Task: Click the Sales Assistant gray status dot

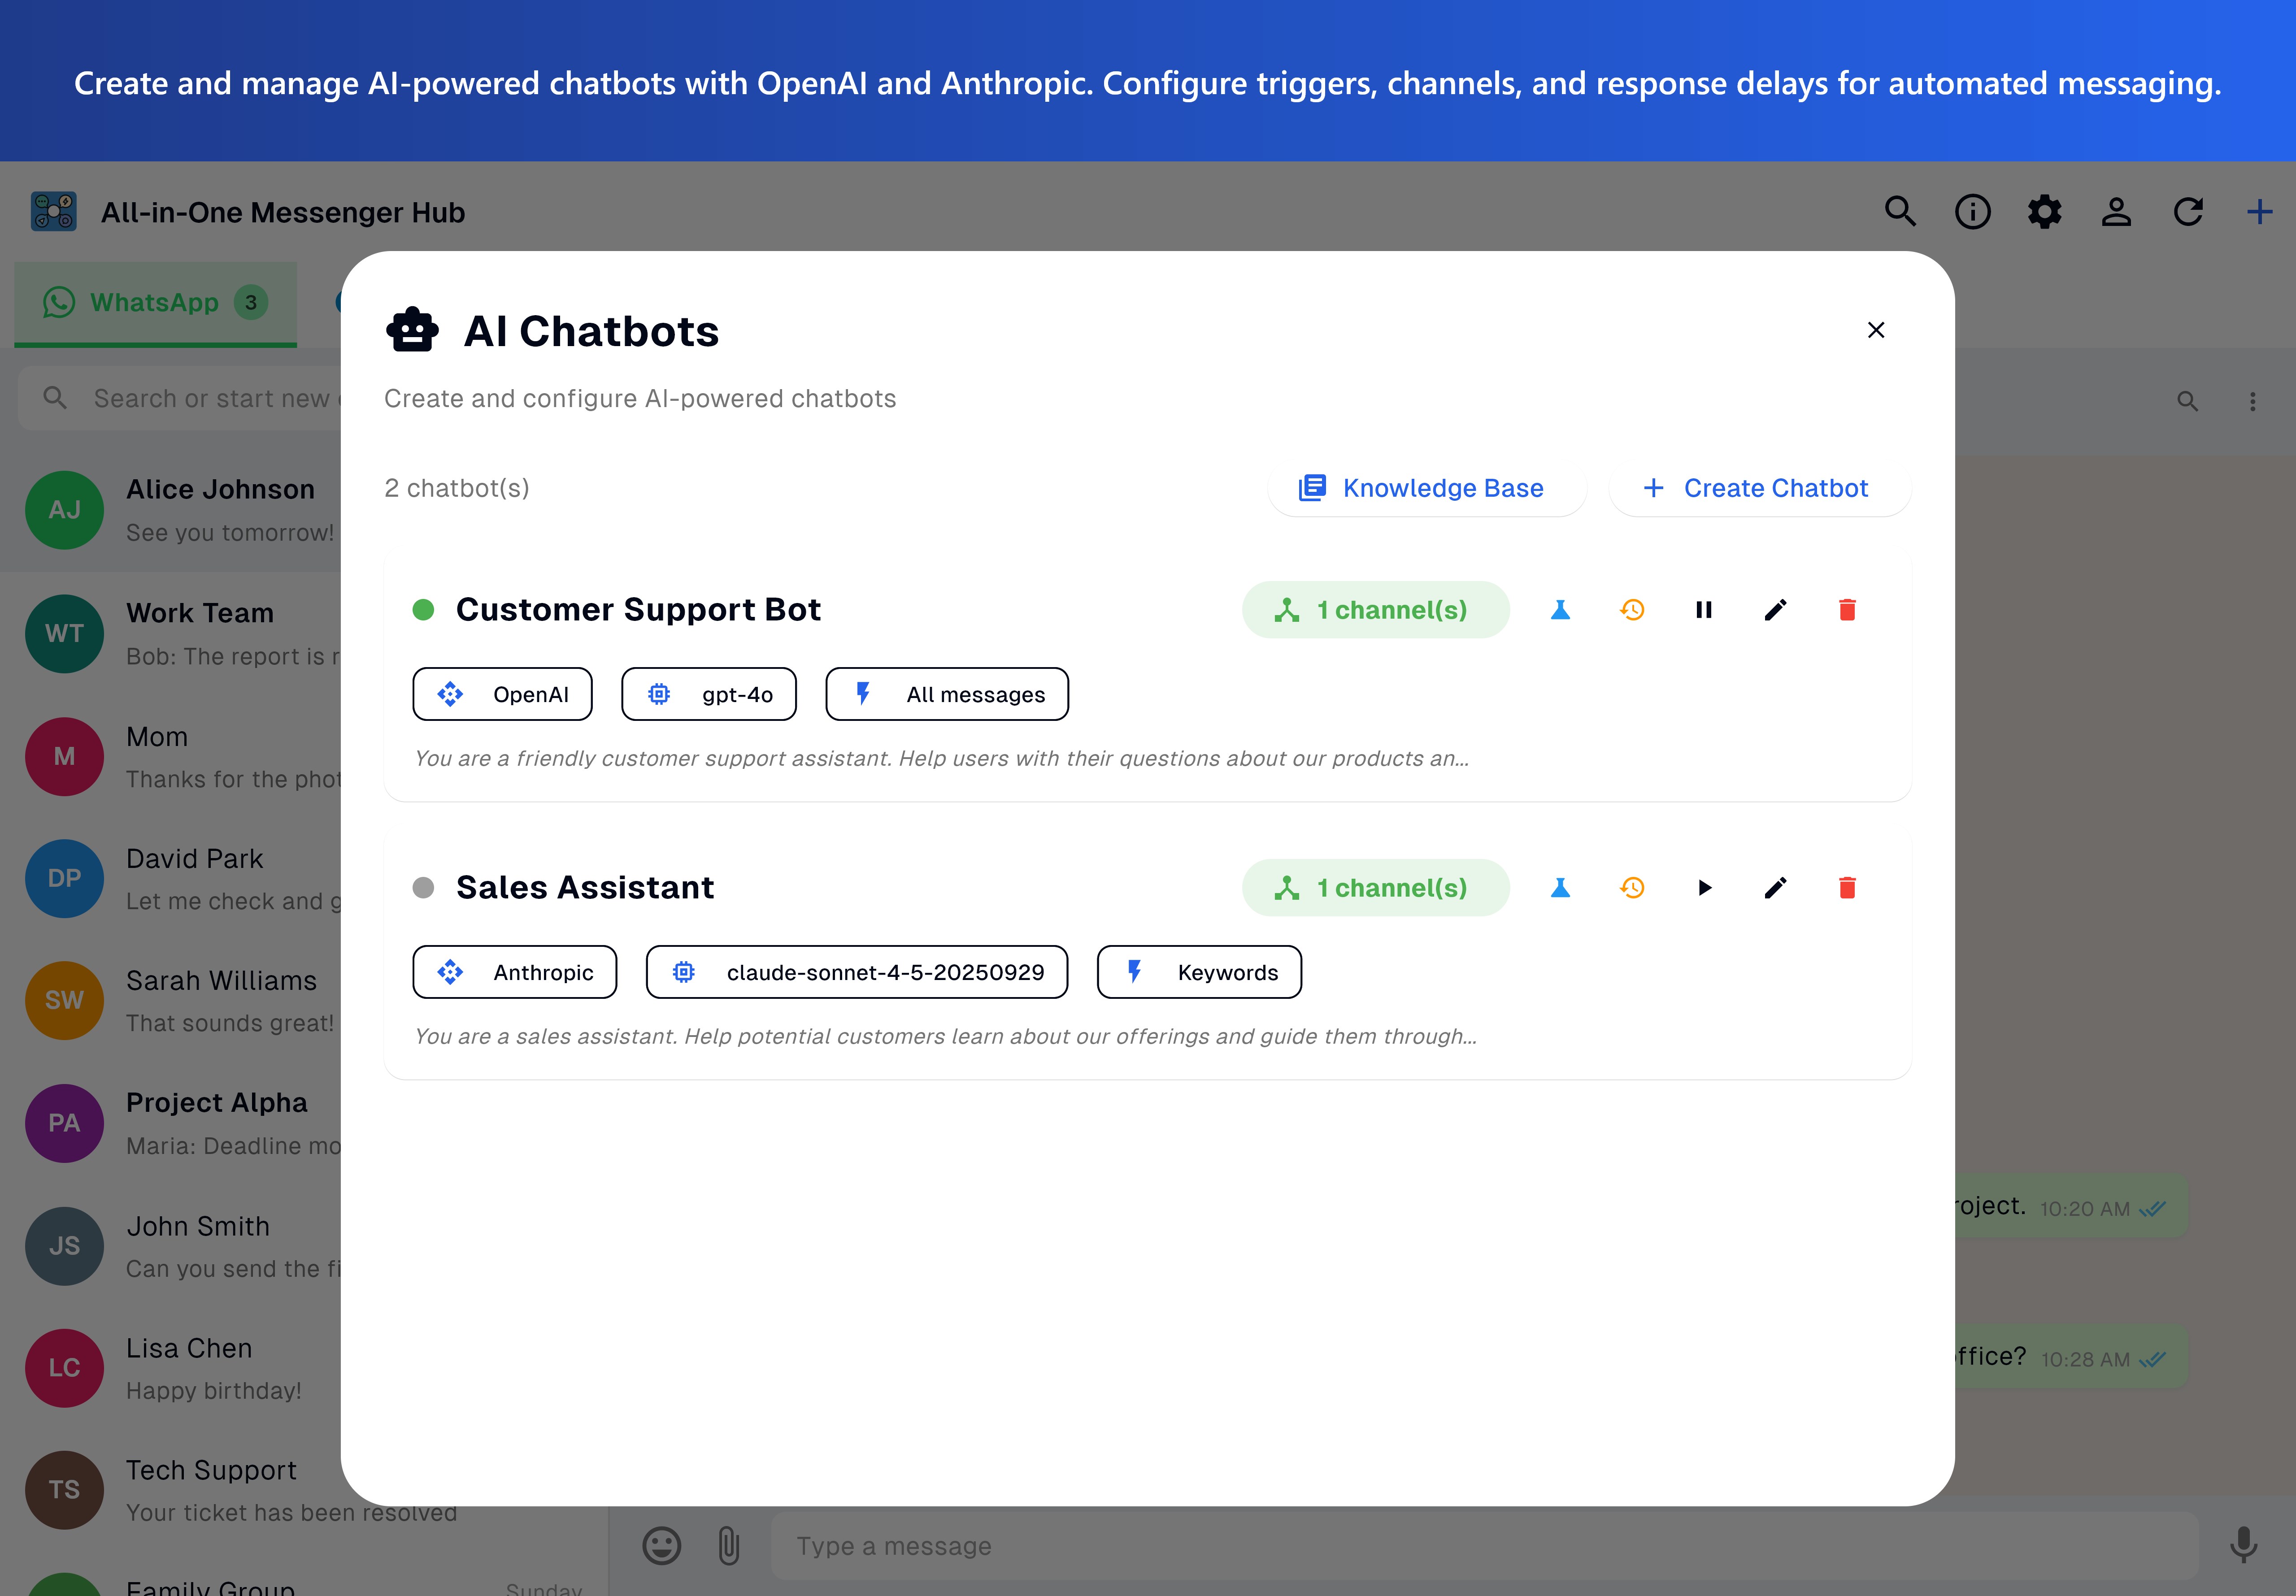Action: (x=423, y=888)
